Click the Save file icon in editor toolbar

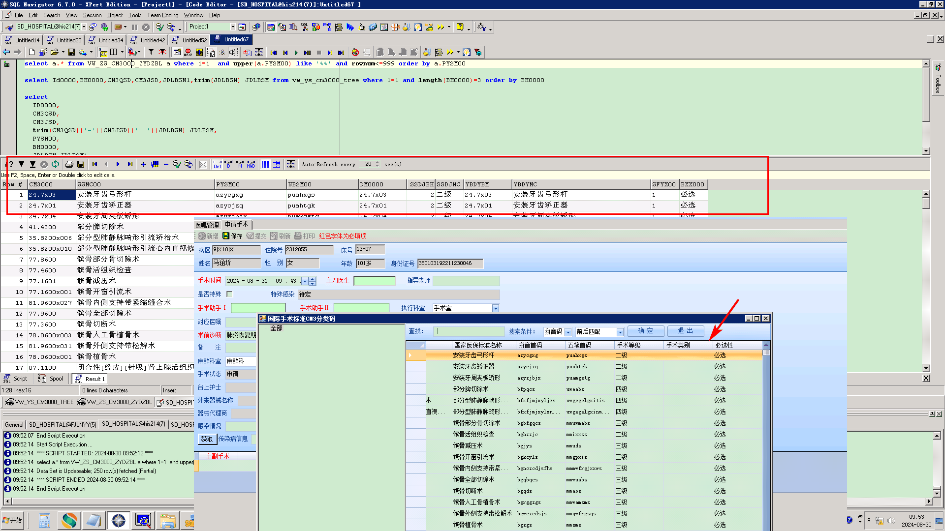[x=71, y=52]
